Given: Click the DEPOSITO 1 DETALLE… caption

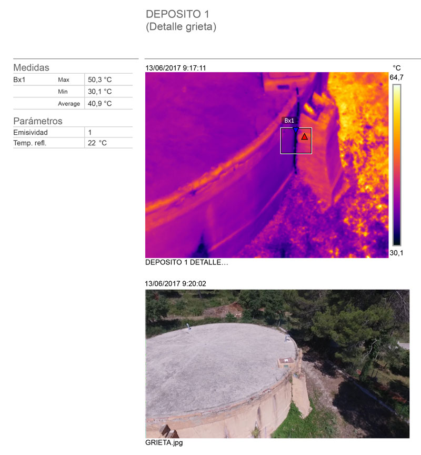Looking at the screenshot, I should (187, 262).
